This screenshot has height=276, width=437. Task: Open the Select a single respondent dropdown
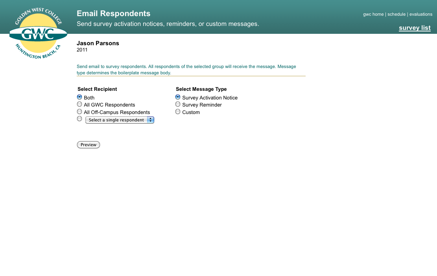[x=120, y=120]
